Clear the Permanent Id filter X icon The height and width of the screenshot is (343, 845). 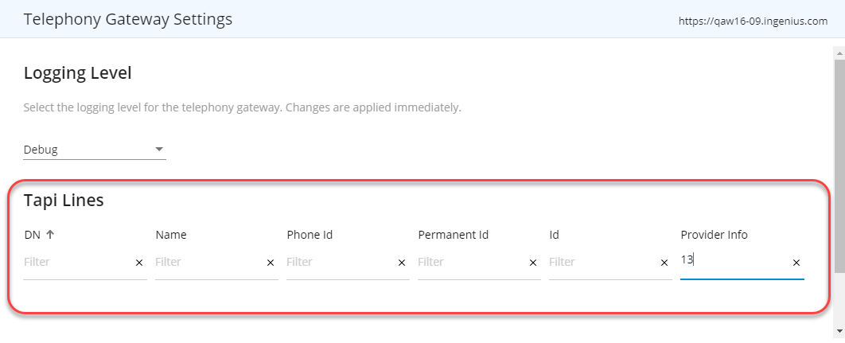point(533,263)
